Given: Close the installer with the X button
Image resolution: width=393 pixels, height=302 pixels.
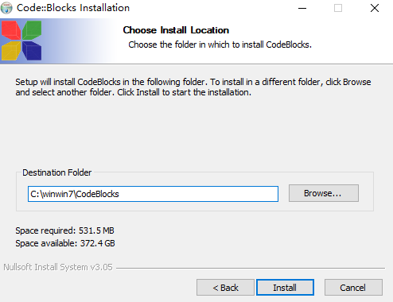Looking at the screenshot, I should [375, 8].
